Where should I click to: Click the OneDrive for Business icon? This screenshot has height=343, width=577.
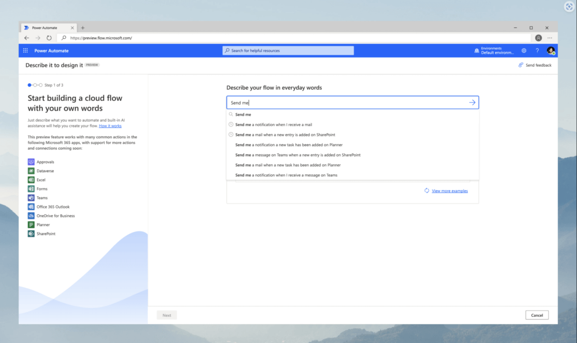[x=31, y=216]
